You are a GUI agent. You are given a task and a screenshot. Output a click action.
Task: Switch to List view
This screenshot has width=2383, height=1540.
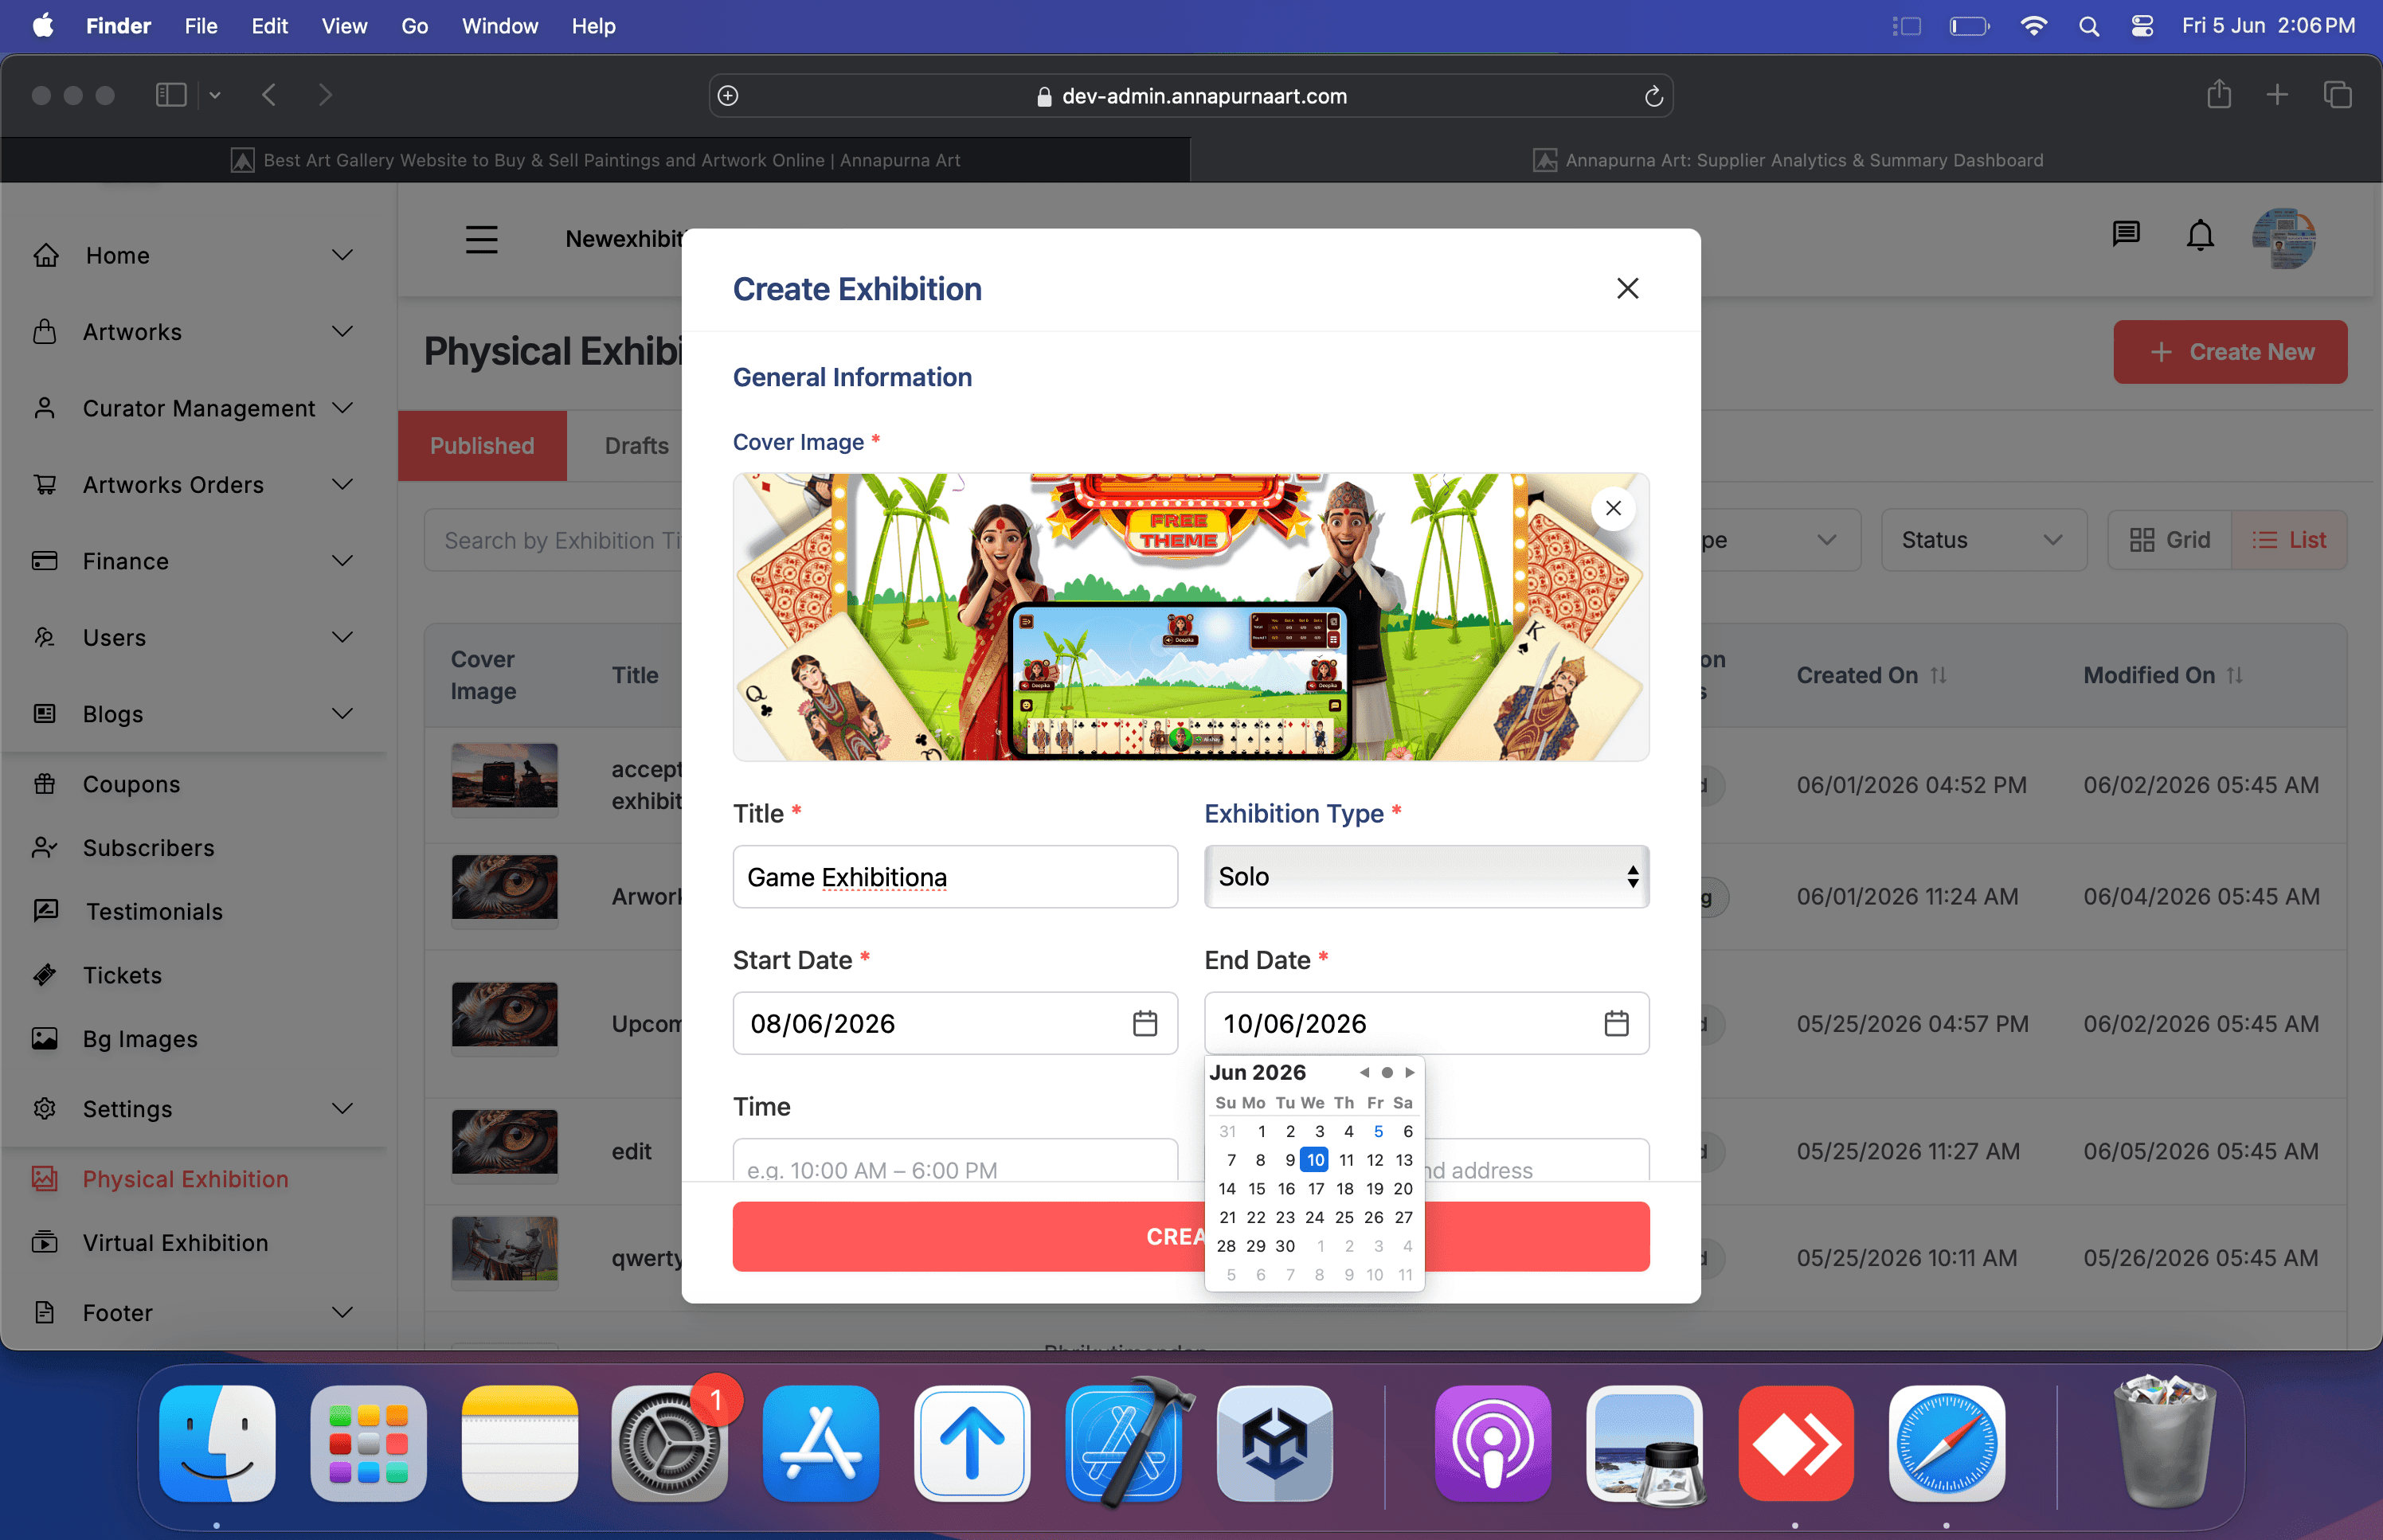coord(2289,540)
